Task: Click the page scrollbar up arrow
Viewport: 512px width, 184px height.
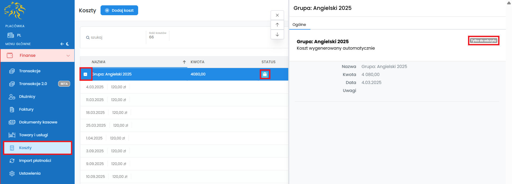Action: click(509, 3)
